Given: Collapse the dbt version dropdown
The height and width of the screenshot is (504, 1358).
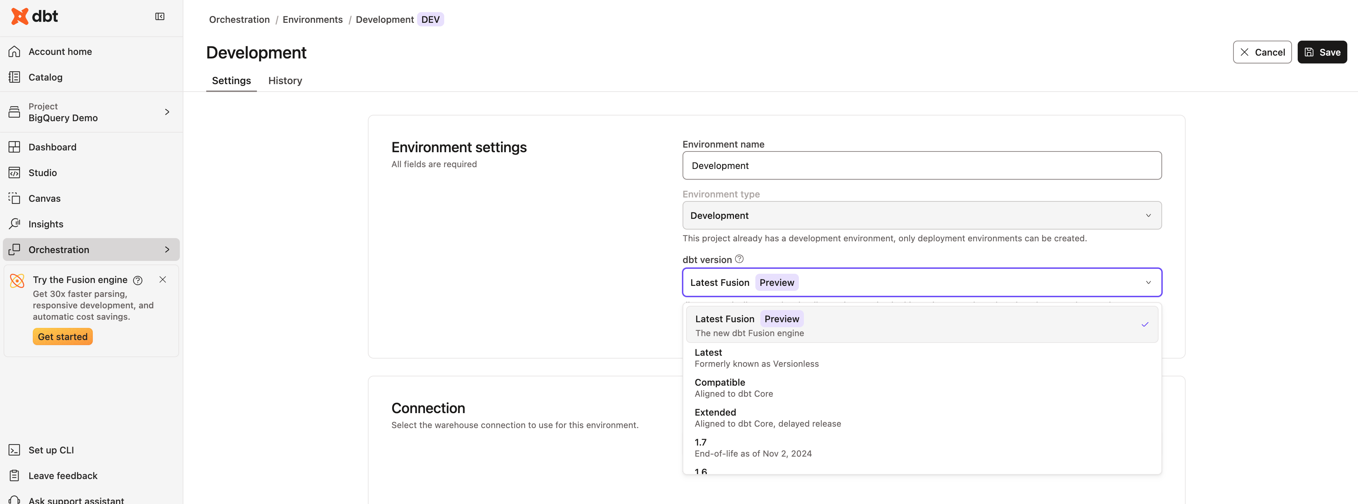Looking at the screenshot, I should click(x=1148, y=282).
